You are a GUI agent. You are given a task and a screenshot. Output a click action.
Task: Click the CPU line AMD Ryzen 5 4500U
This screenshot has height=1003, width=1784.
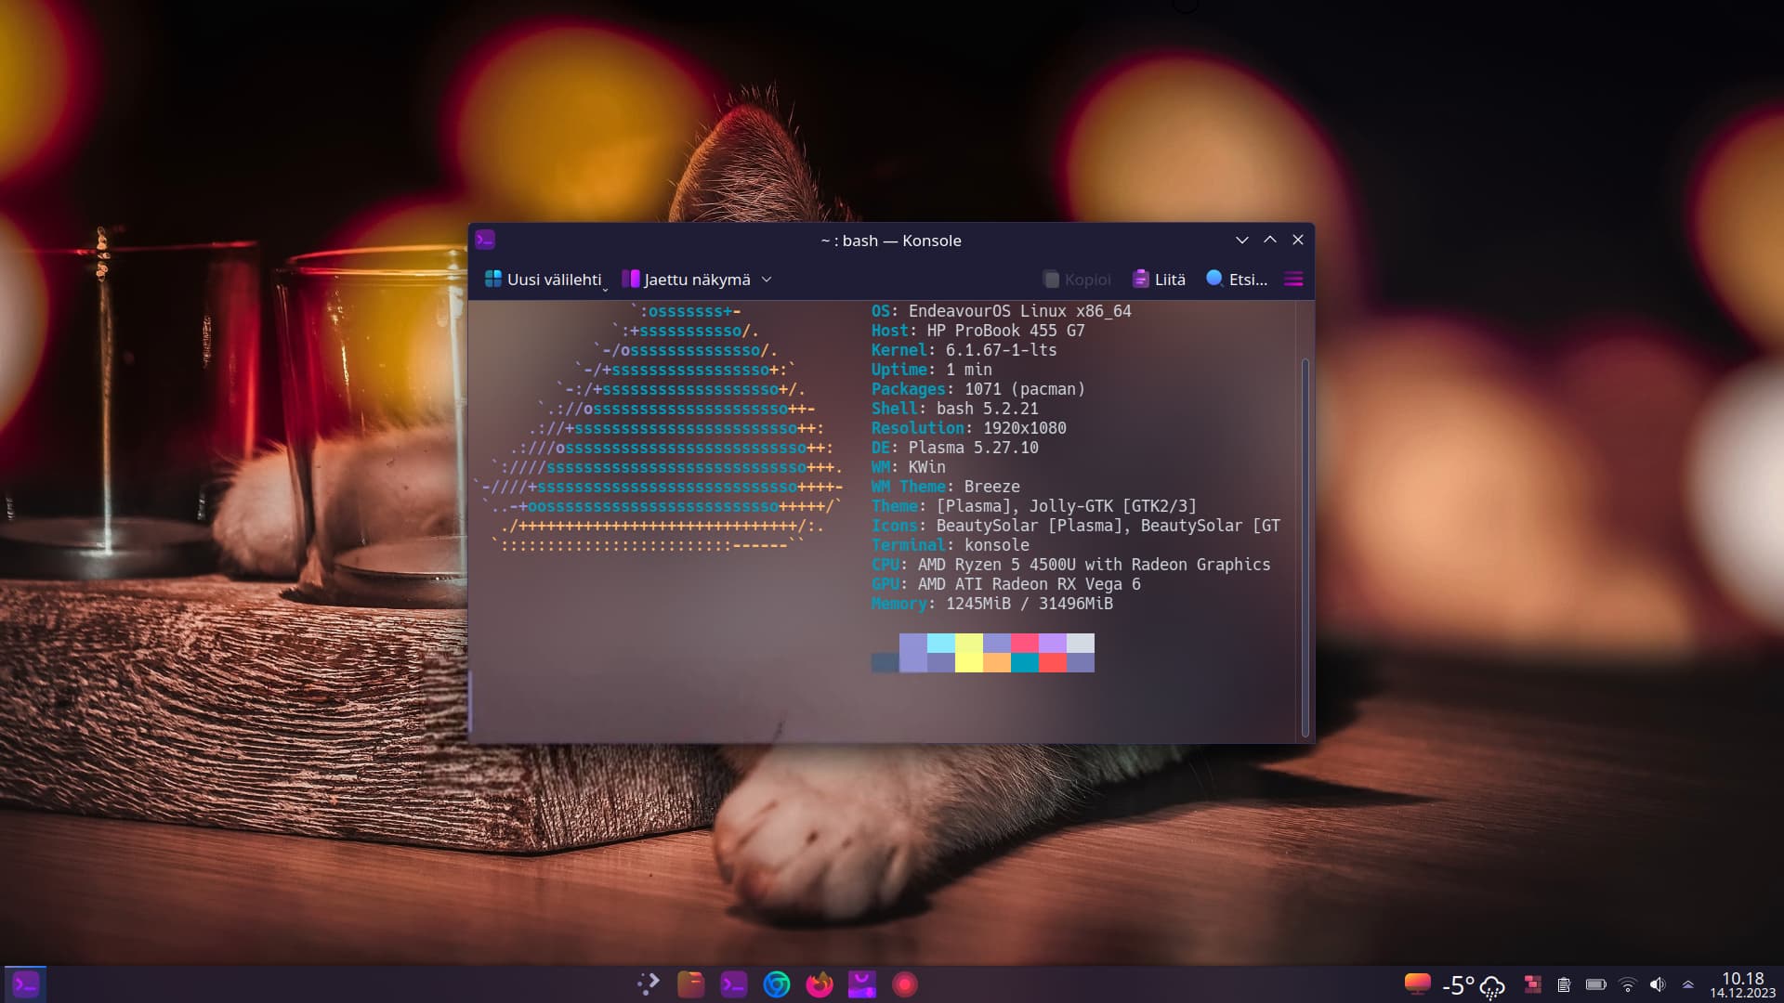click(x=1070, y=565)
